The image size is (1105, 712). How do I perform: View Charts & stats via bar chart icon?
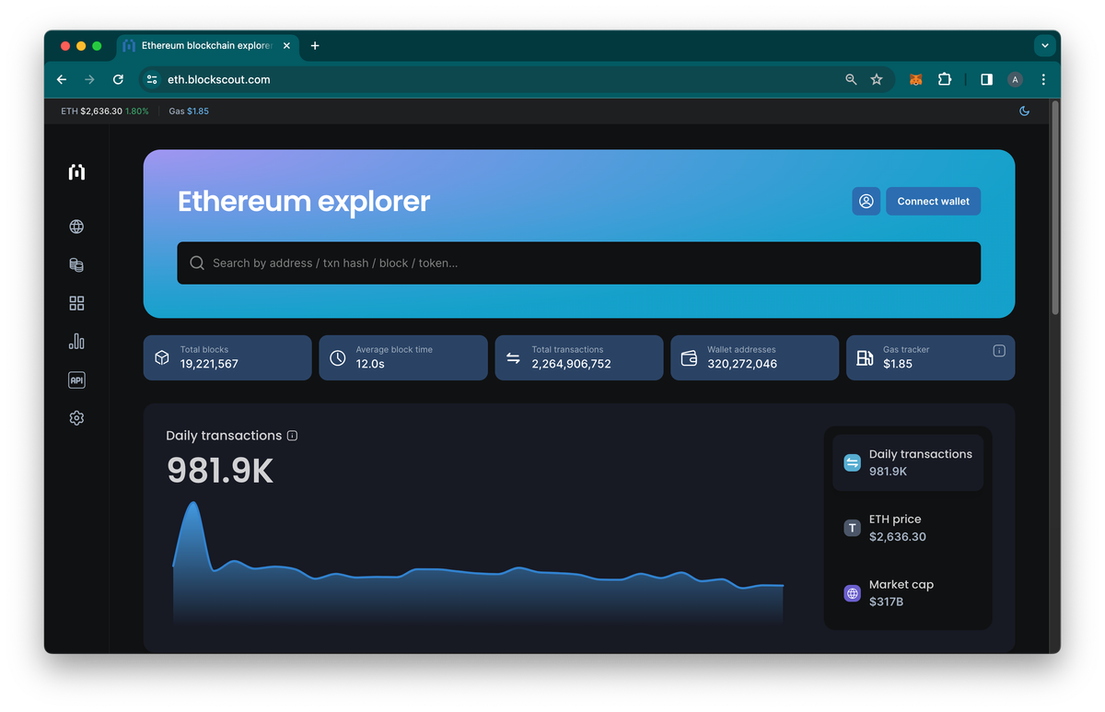pos(76,341)
